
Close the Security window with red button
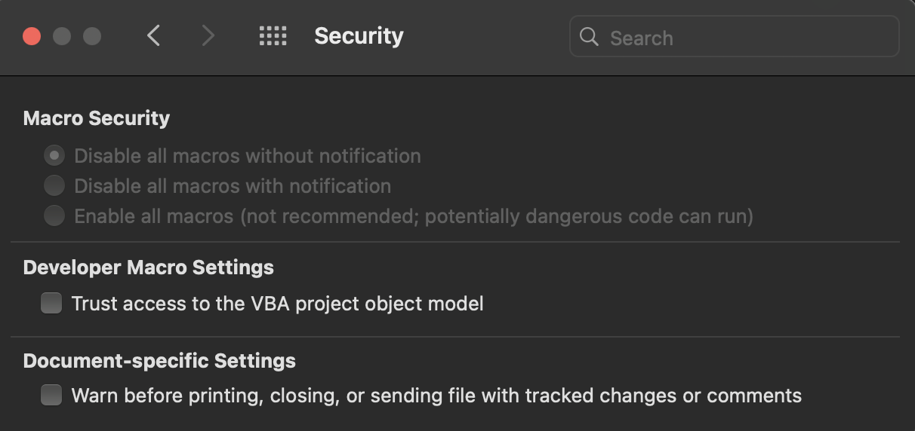(32, 35)
